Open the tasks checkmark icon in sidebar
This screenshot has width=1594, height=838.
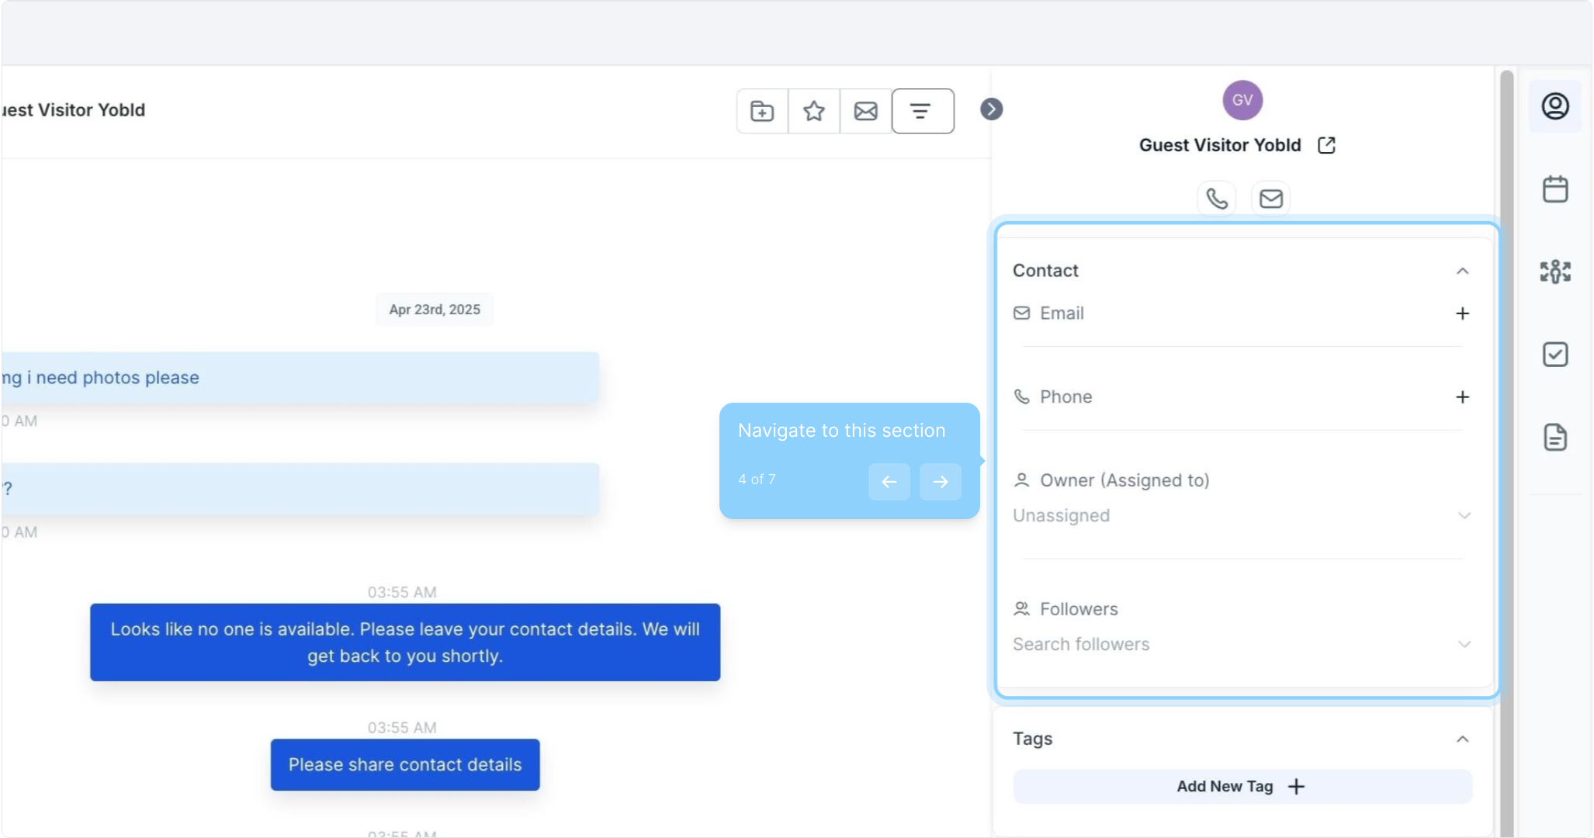click(1554, 355)
